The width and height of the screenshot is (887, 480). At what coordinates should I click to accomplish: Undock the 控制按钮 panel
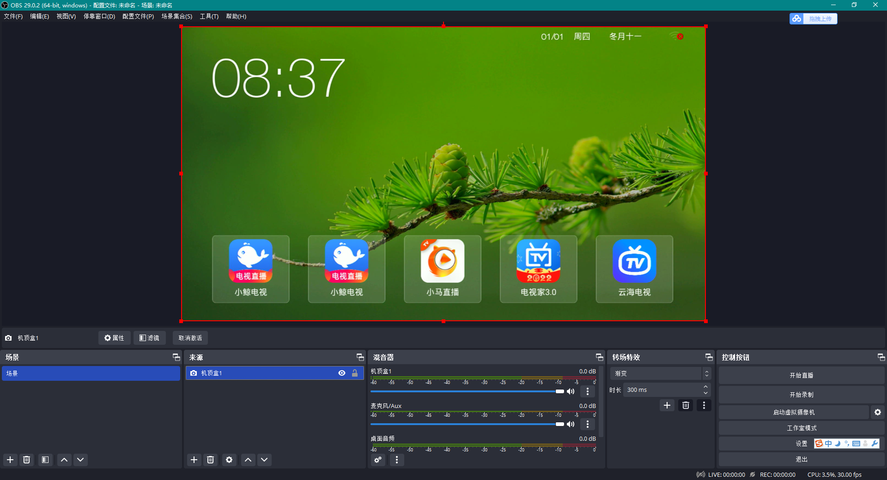(x=881, y=357)
